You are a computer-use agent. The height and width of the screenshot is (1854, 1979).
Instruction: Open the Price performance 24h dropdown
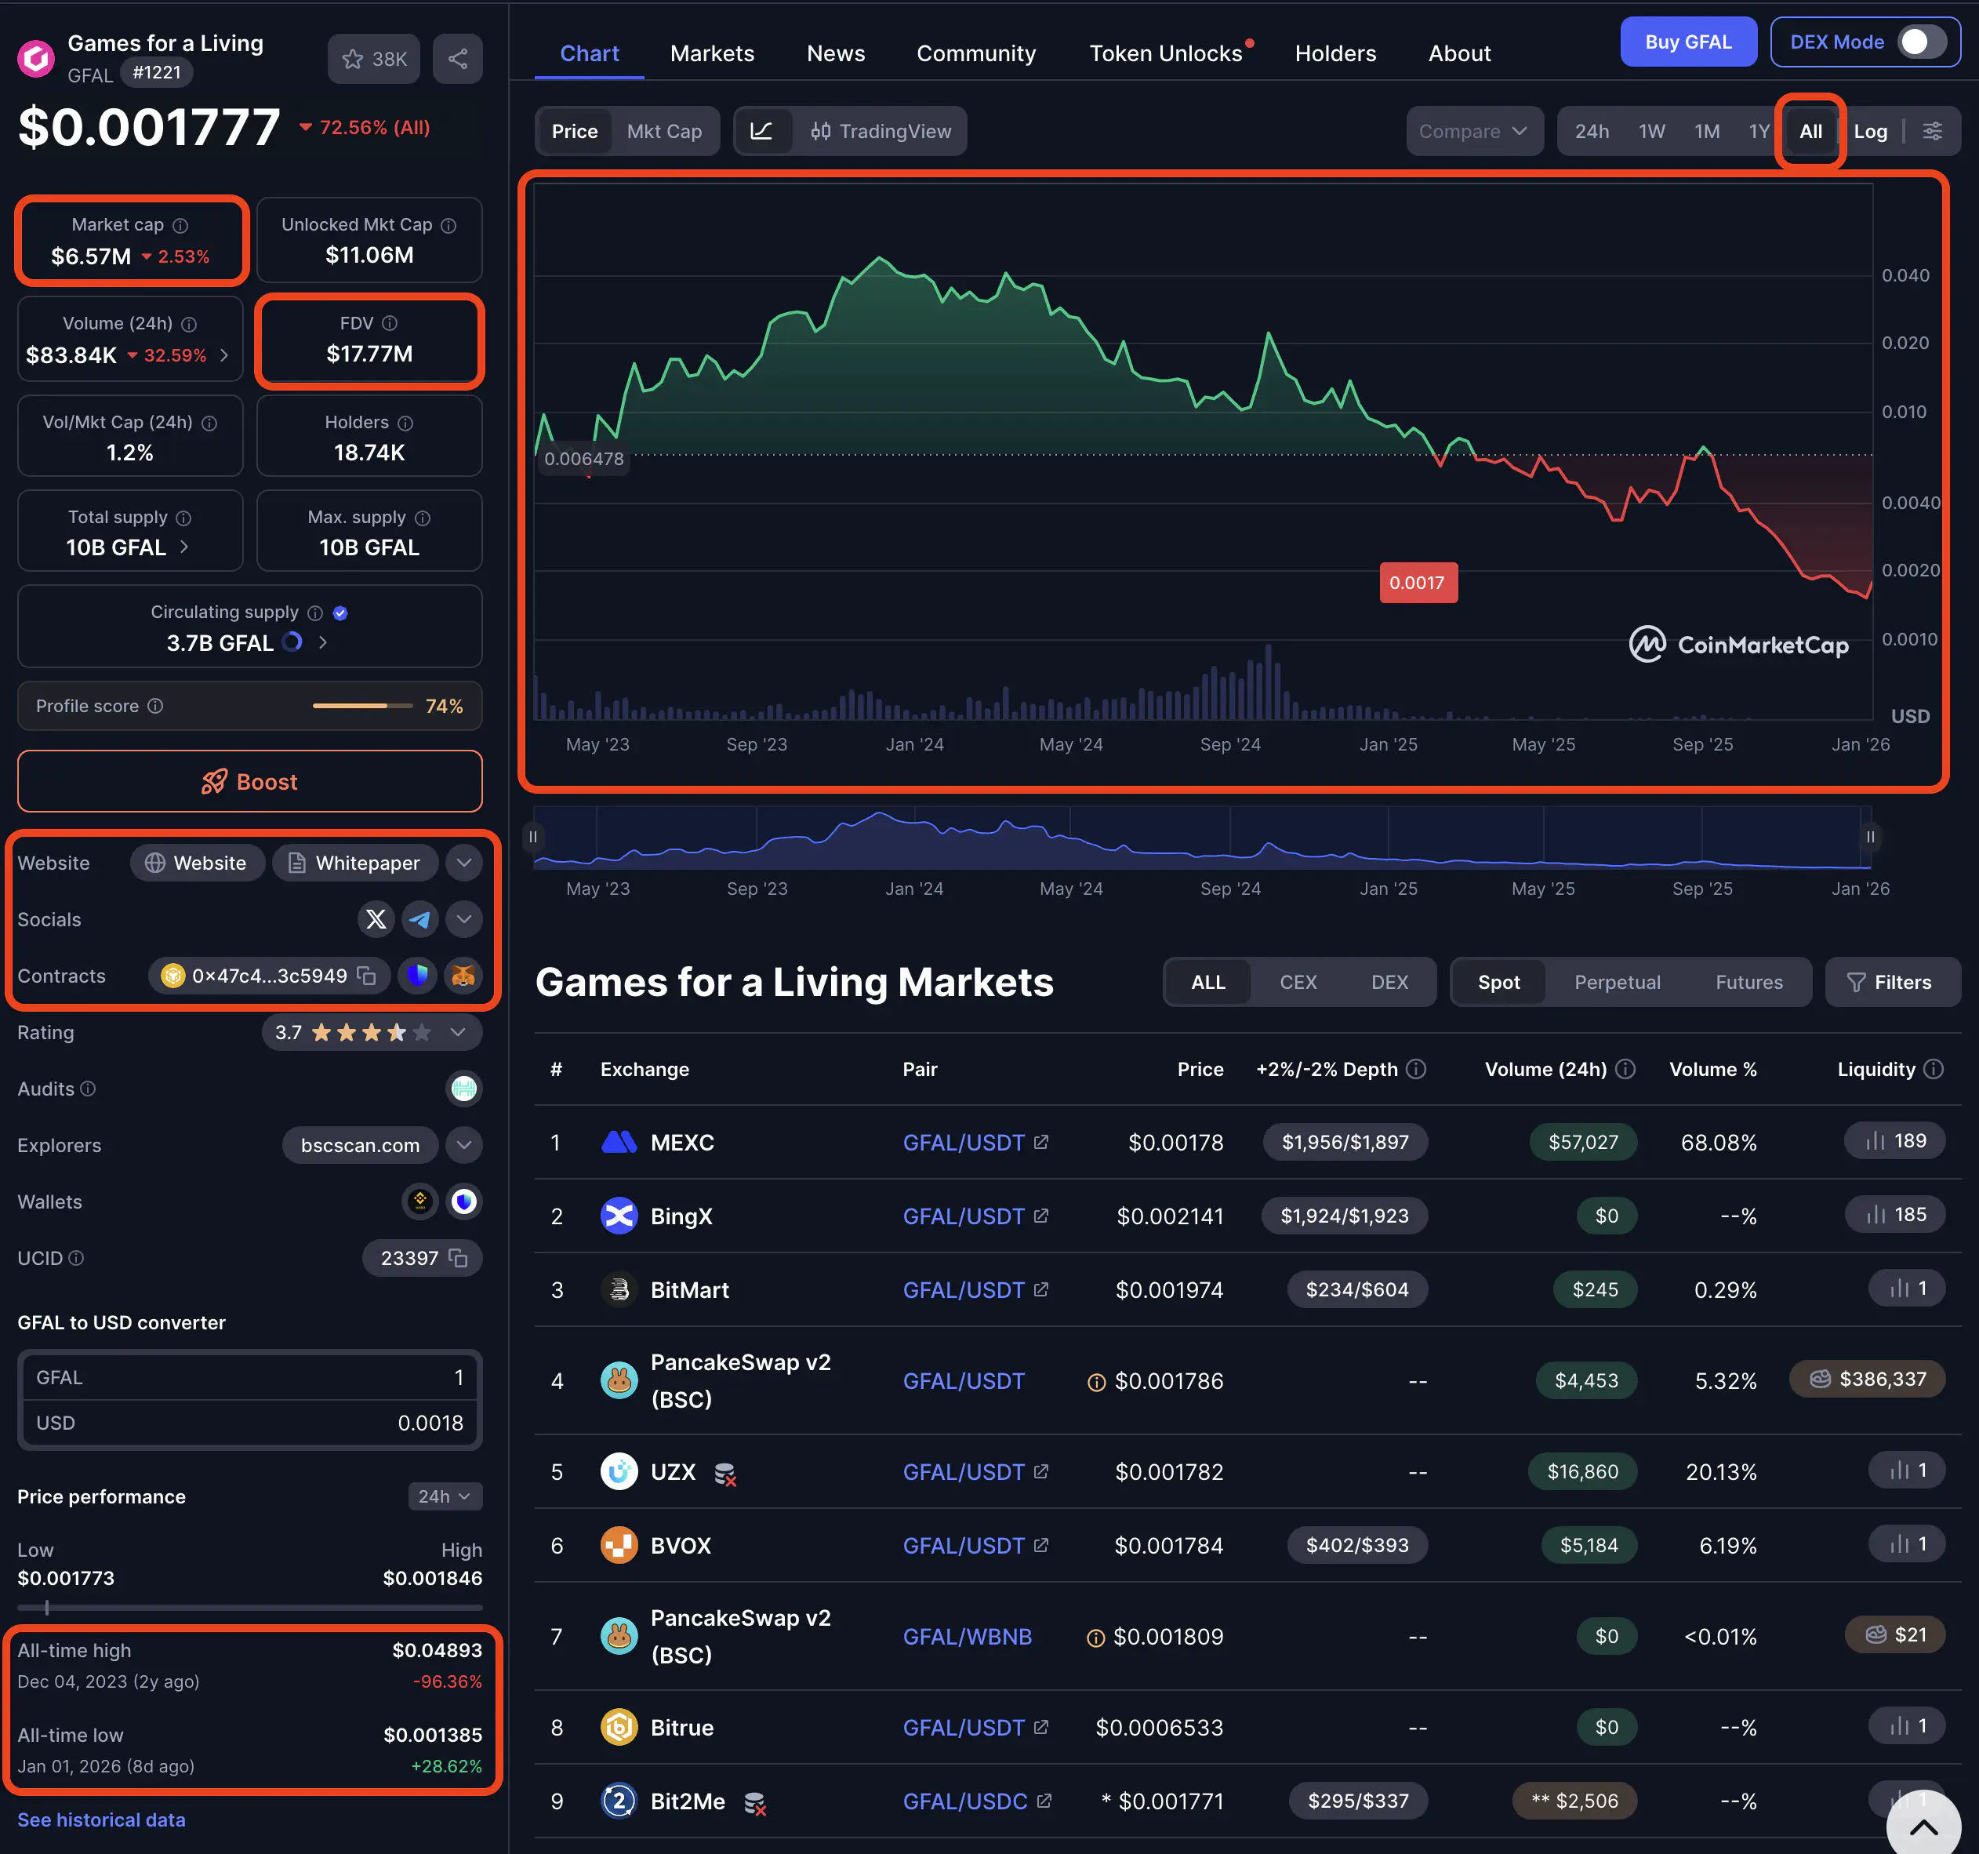coord(444,1496)
